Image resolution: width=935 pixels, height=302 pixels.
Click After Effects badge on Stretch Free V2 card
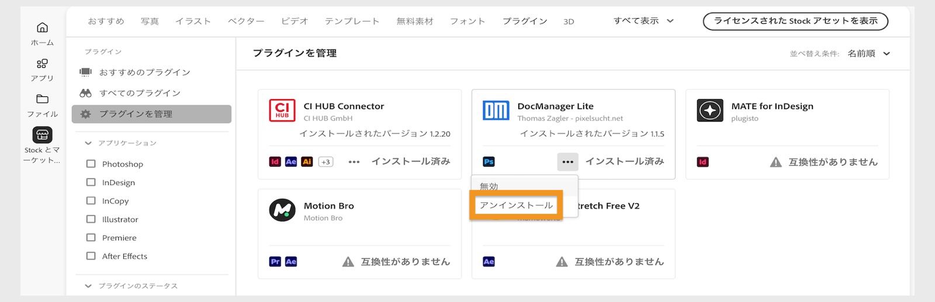[x=489, y=262]
